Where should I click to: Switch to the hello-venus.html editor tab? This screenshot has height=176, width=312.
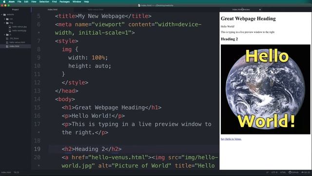(96, 10)
